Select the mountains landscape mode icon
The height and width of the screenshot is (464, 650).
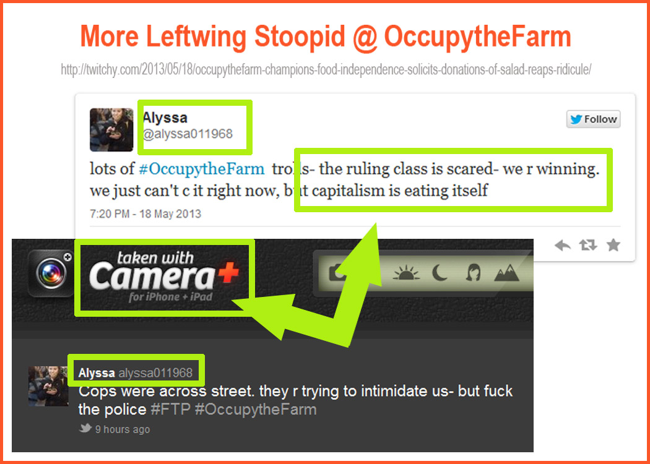[506, 274]
